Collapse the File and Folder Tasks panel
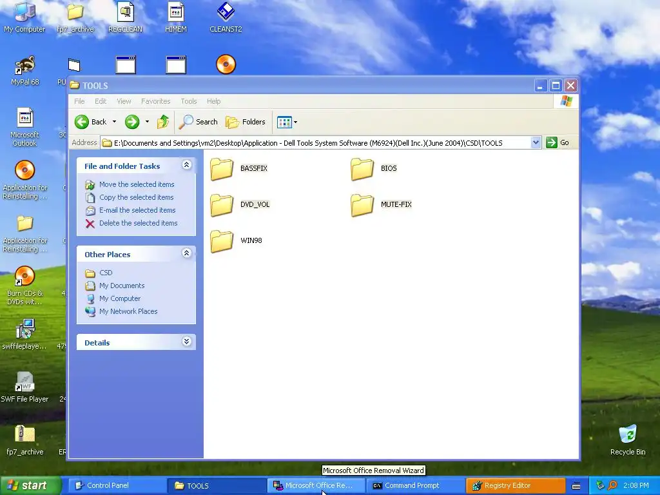Image resolution: width=660 pixels, height=495 pixels. click(x=186, y=165)
